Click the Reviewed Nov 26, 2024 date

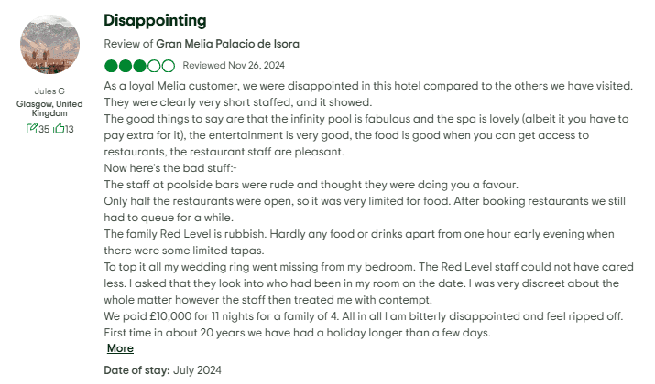pyautogui.click(x=234, y=66)
